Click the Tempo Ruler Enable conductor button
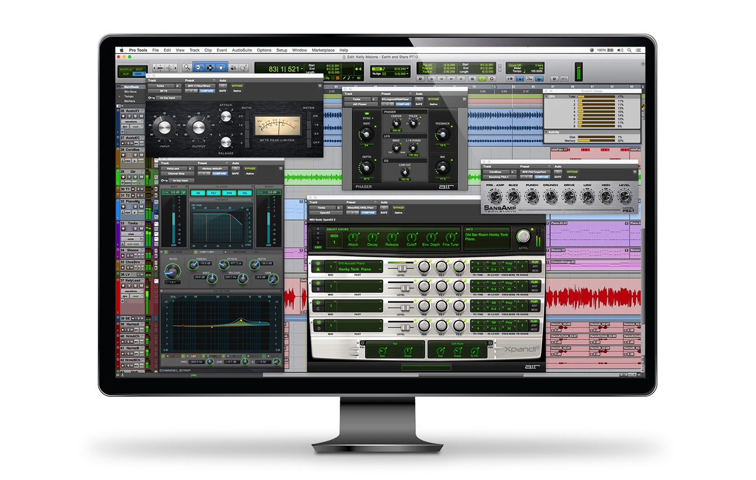756x480 pixels. [x=539, y=79]
